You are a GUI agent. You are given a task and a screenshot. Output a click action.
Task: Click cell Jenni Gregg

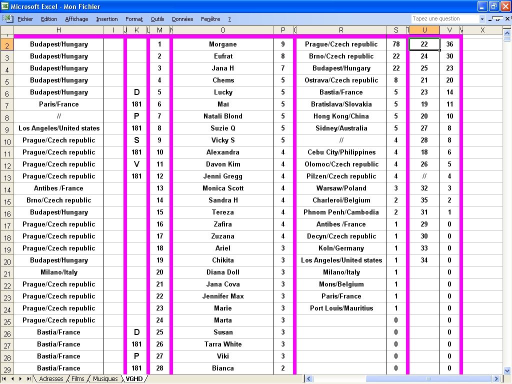coord(222,176)
